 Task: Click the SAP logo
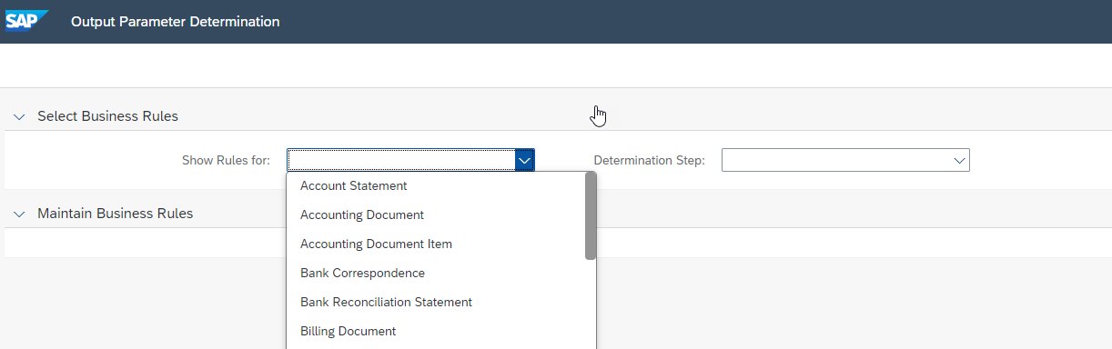click(x=26, y=21)
